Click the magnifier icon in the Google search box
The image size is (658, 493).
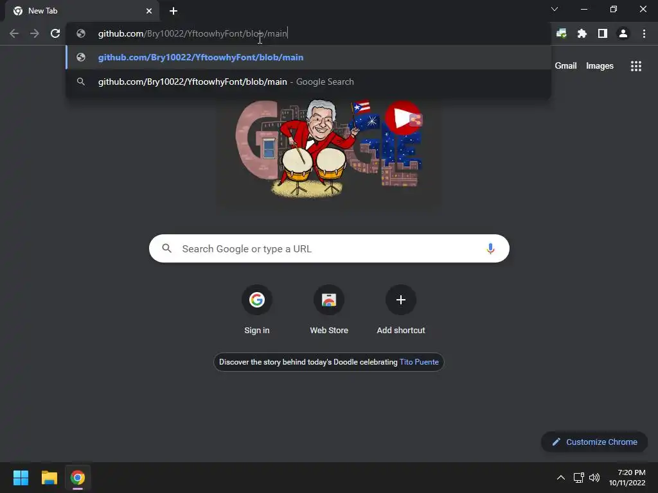tap(166, 248)
